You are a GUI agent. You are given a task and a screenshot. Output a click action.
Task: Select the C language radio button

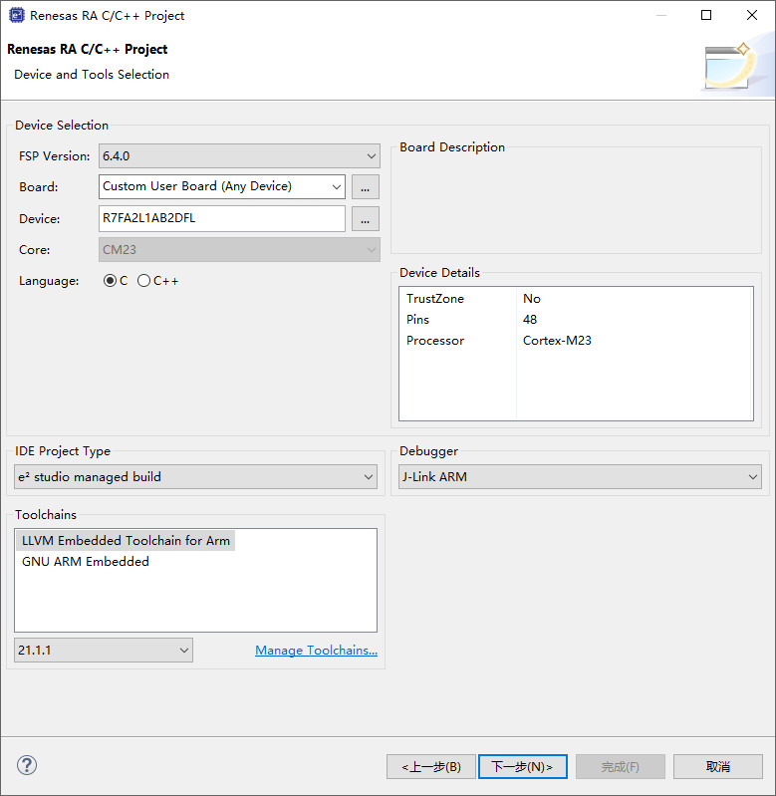pyautogui.click(x=110, y=281)
